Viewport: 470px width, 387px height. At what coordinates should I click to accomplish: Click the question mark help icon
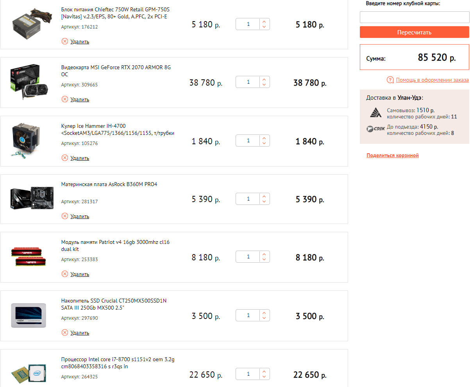[390, 80]
